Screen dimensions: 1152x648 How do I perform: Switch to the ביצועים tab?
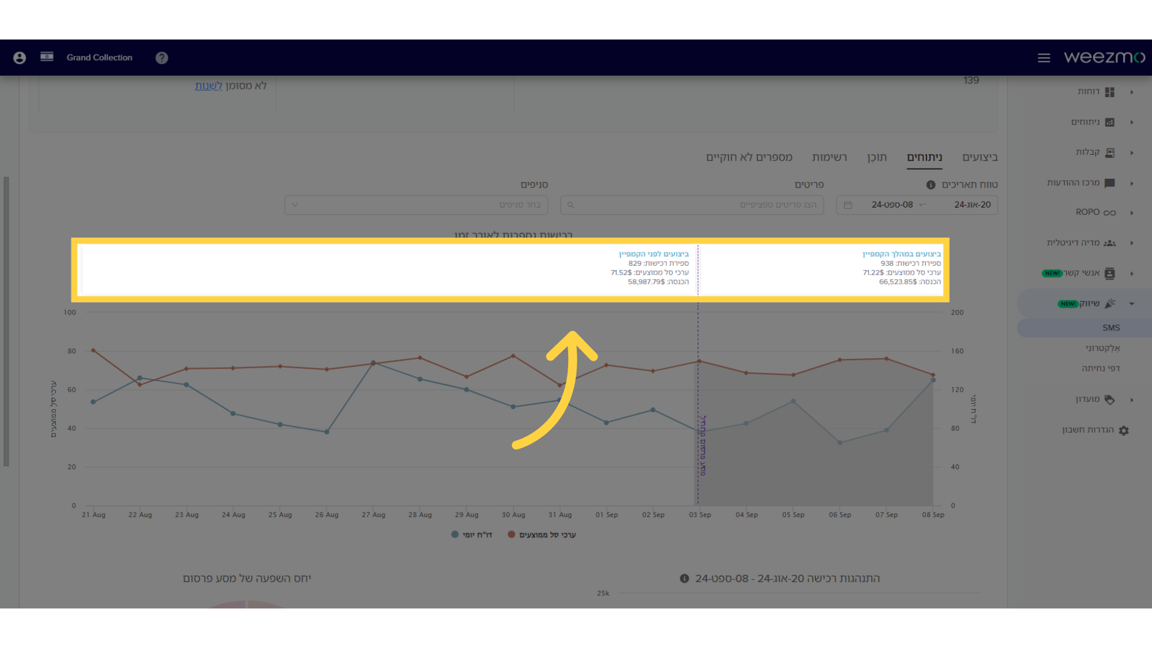pos(980,157)
